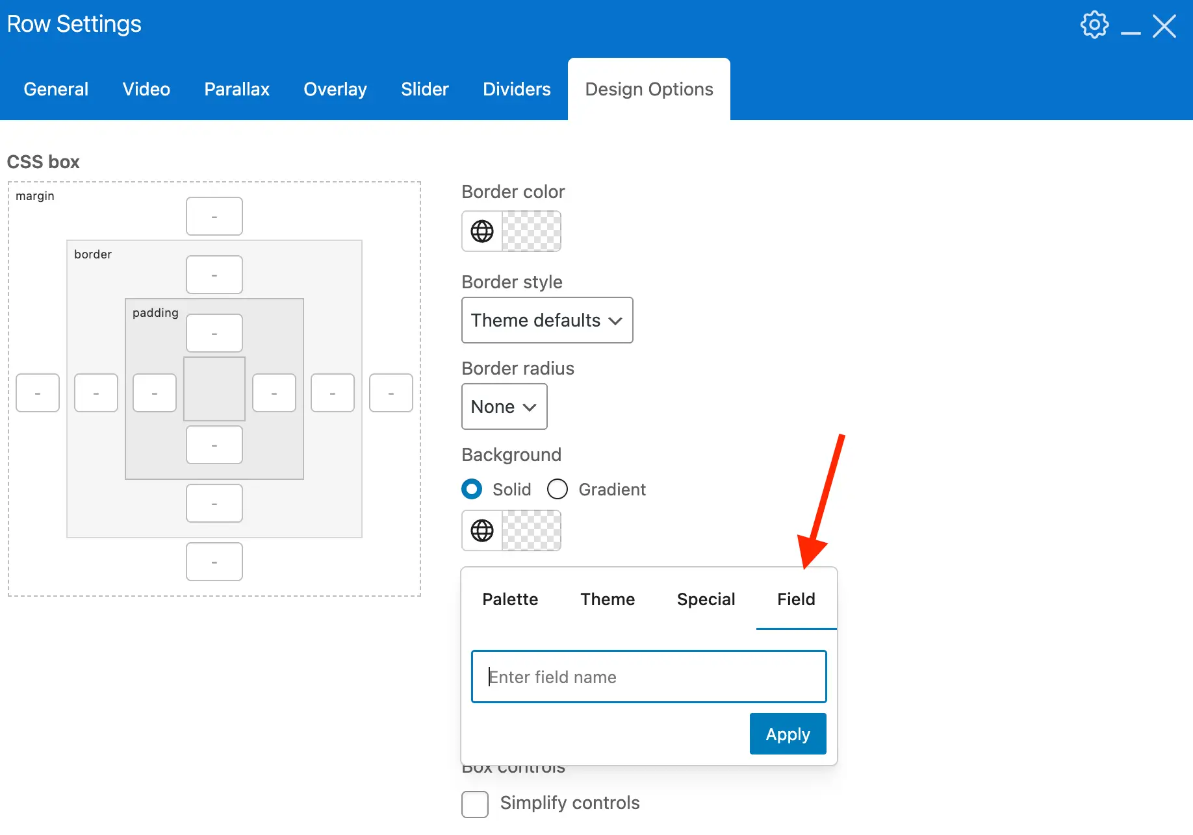
Task: Open the background color picker globe icon
Action: (481, 530)
